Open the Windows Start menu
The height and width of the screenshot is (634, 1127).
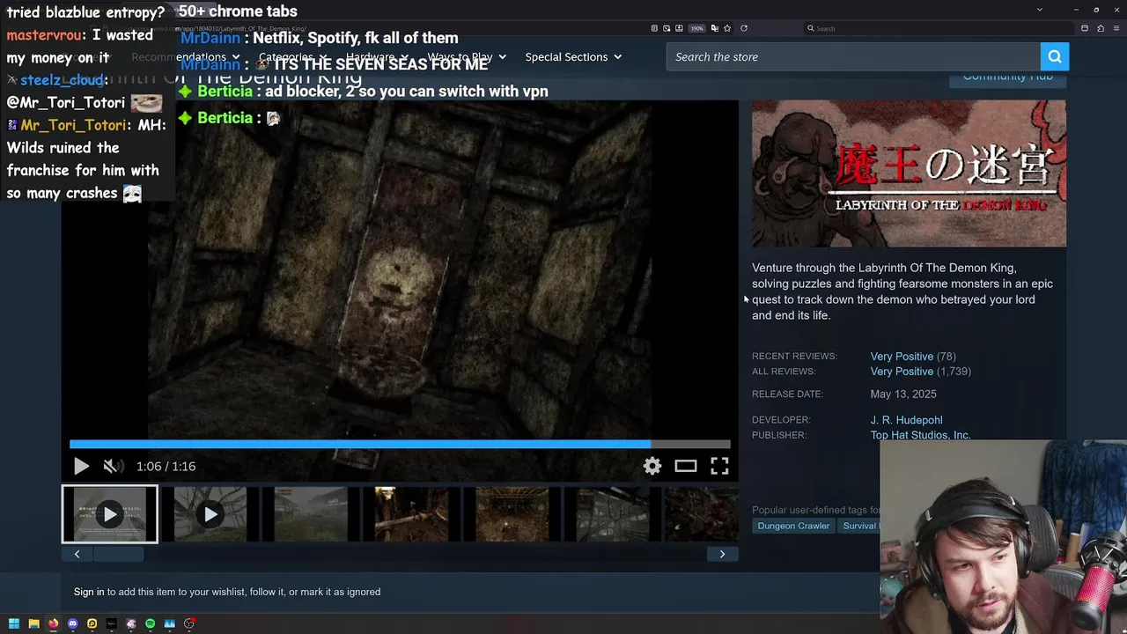pyautogui.click(x=14, y=623)
